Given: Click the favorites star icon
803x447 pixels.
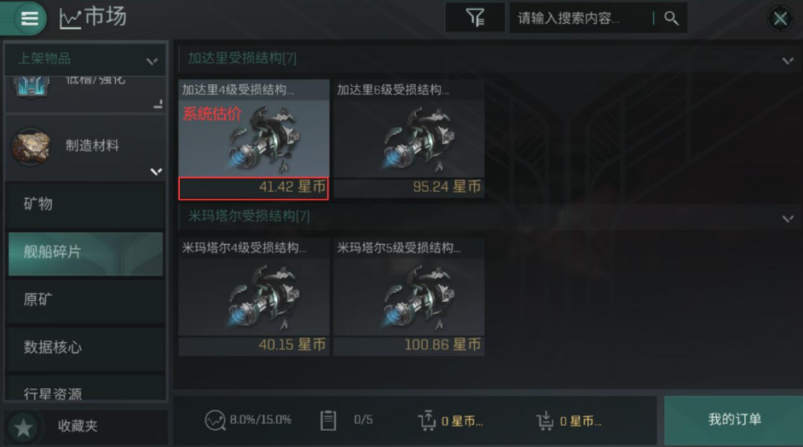Looking at the screenshot, I should pyautogui.click(x=23, y=427).
